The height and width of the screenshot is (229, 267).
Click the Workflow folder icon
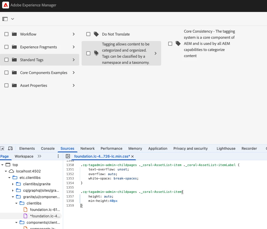14,34
